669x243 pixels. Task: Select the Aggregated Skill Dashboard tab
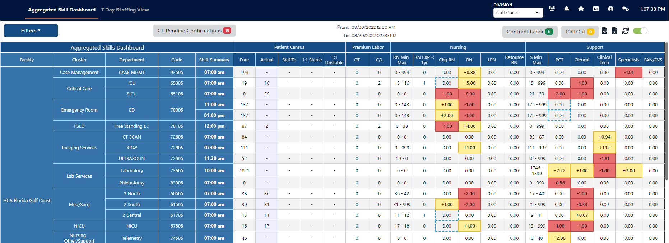click(x=62, y=10)
